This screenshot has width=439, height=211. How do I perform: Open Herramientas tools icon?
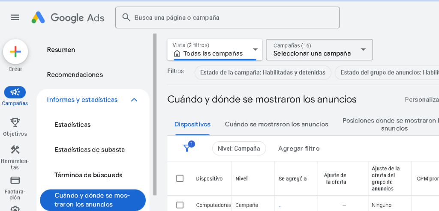(15, 150)
